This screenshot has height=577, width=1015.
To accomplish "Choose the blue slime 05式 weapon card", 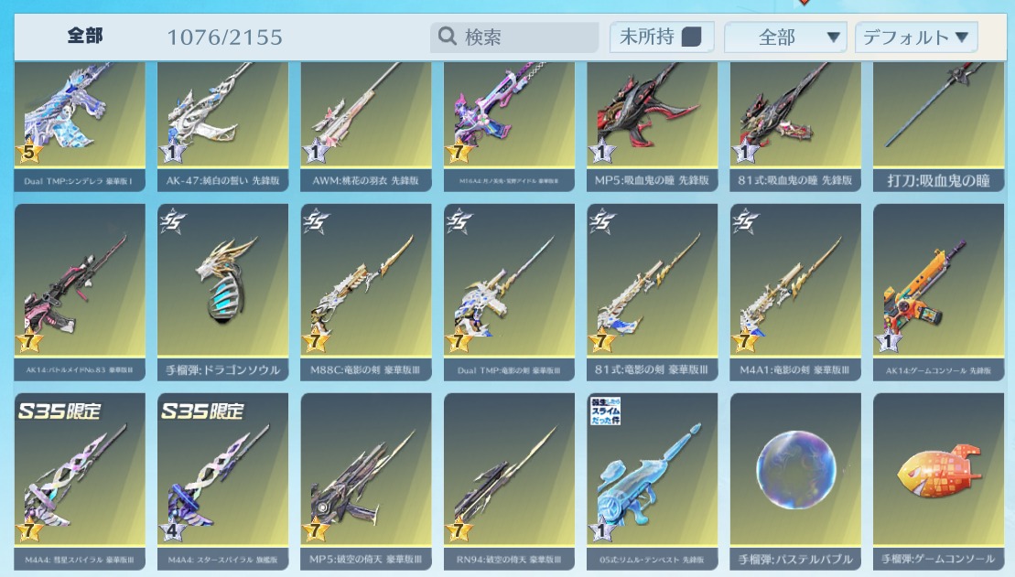I will click(653, 481).
